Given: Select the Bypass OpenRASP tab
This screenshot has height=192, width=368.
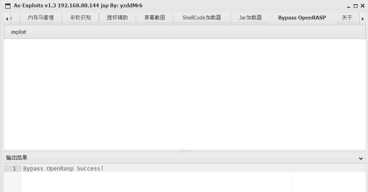Looking at the screenshot, I should click(302, 18).
